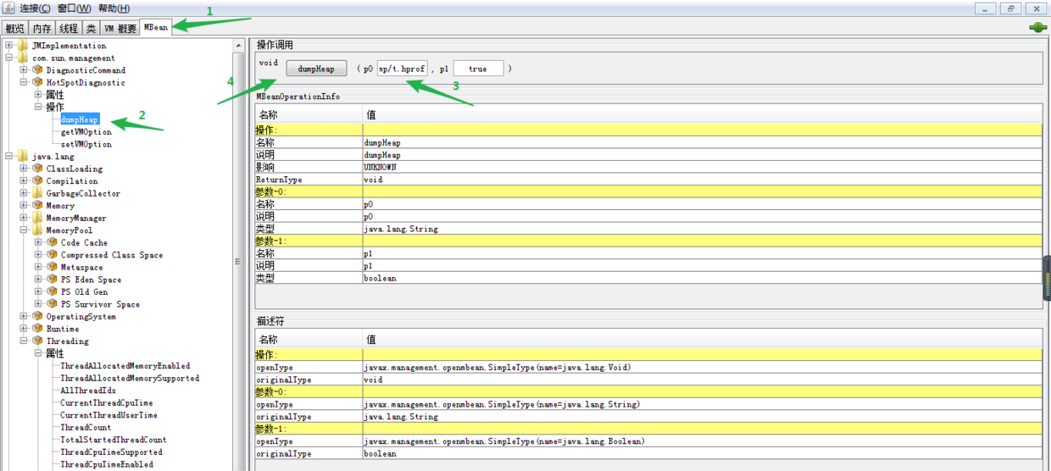Viewport: 1051px width, 471px height.
Task: Select setVMOption operation in tree
Action: pos(86,144)
